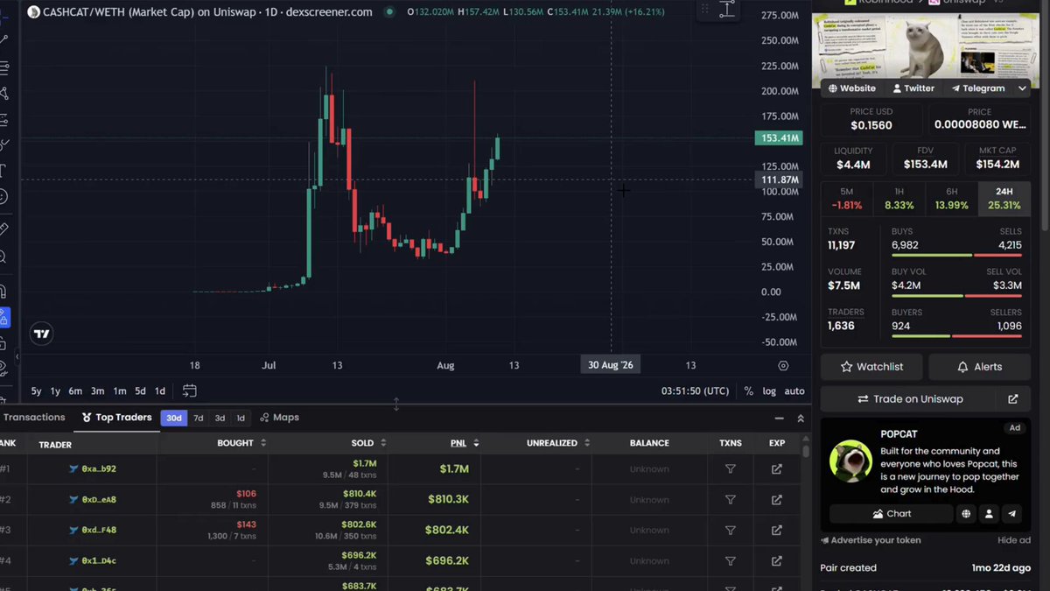Select the 24H stats tab
1050x591 pixels.
tap(1004, 199)
